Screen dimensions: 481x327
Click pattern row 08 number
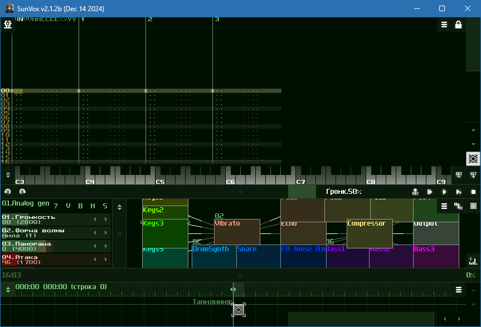[5, 126]
